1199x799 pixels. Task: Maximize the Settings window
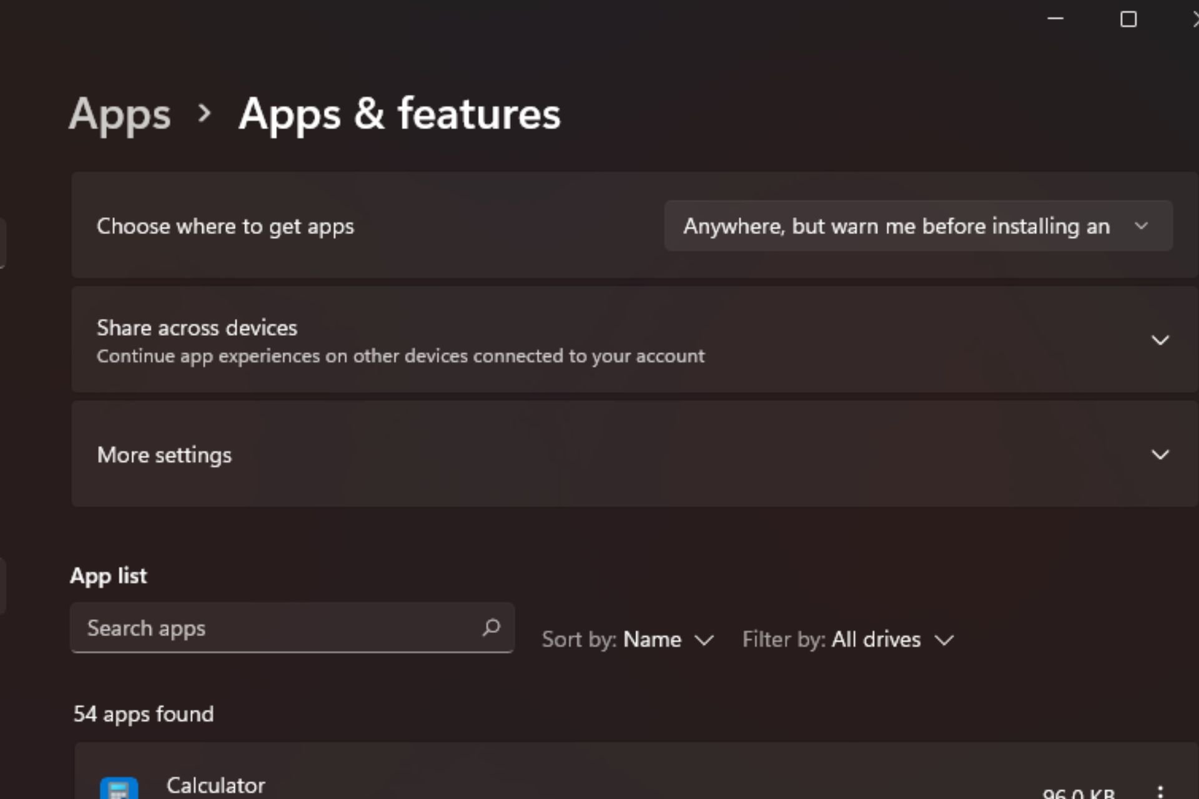[1128, 19]
